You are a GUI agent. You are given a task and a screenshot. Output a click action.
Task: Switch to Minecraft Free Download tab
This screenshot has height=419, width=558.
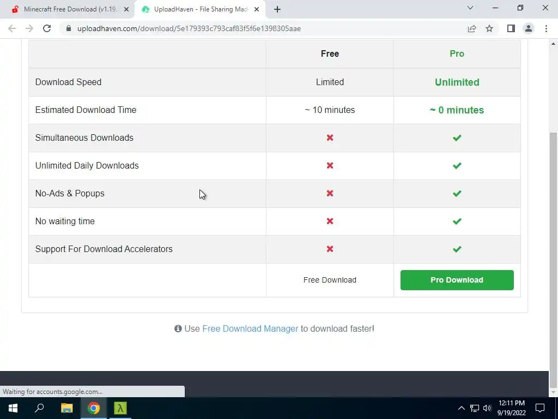point(67,9)
